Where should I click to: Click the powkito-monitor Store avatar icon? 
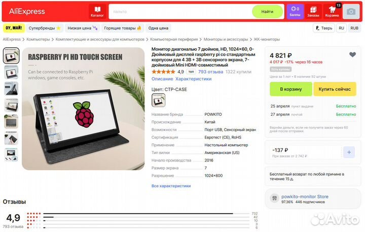pyautogui.click(x=274, y=198)
